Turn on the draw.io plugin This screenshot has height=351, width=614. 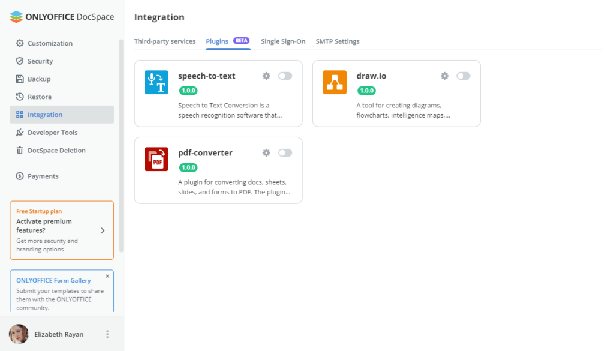click(x=463, y=76)
